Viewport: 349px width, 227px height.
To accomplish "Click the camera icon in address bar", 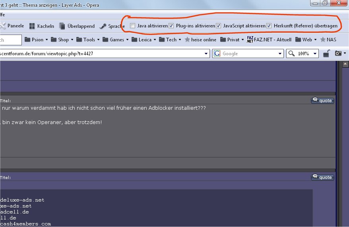I will [337, 54].
